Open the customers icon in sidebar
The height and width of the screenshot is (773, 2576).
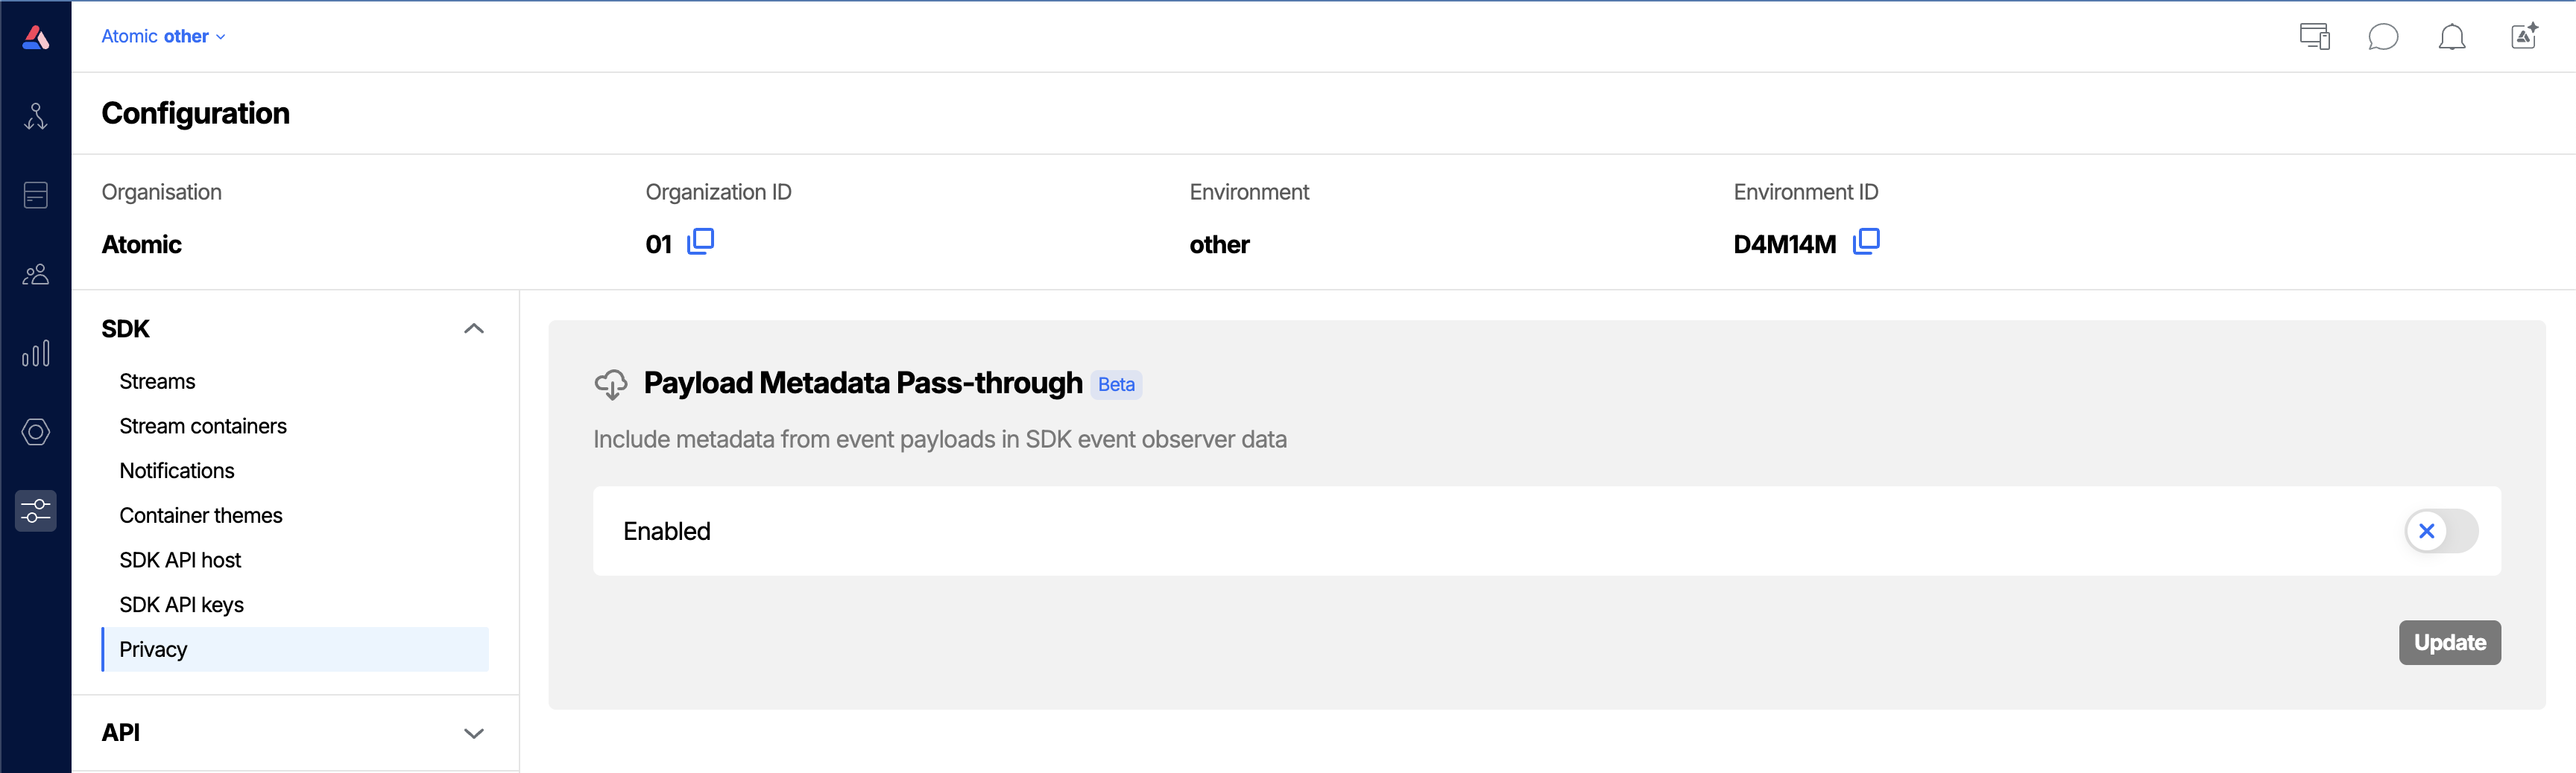click(x=35, y=273)
